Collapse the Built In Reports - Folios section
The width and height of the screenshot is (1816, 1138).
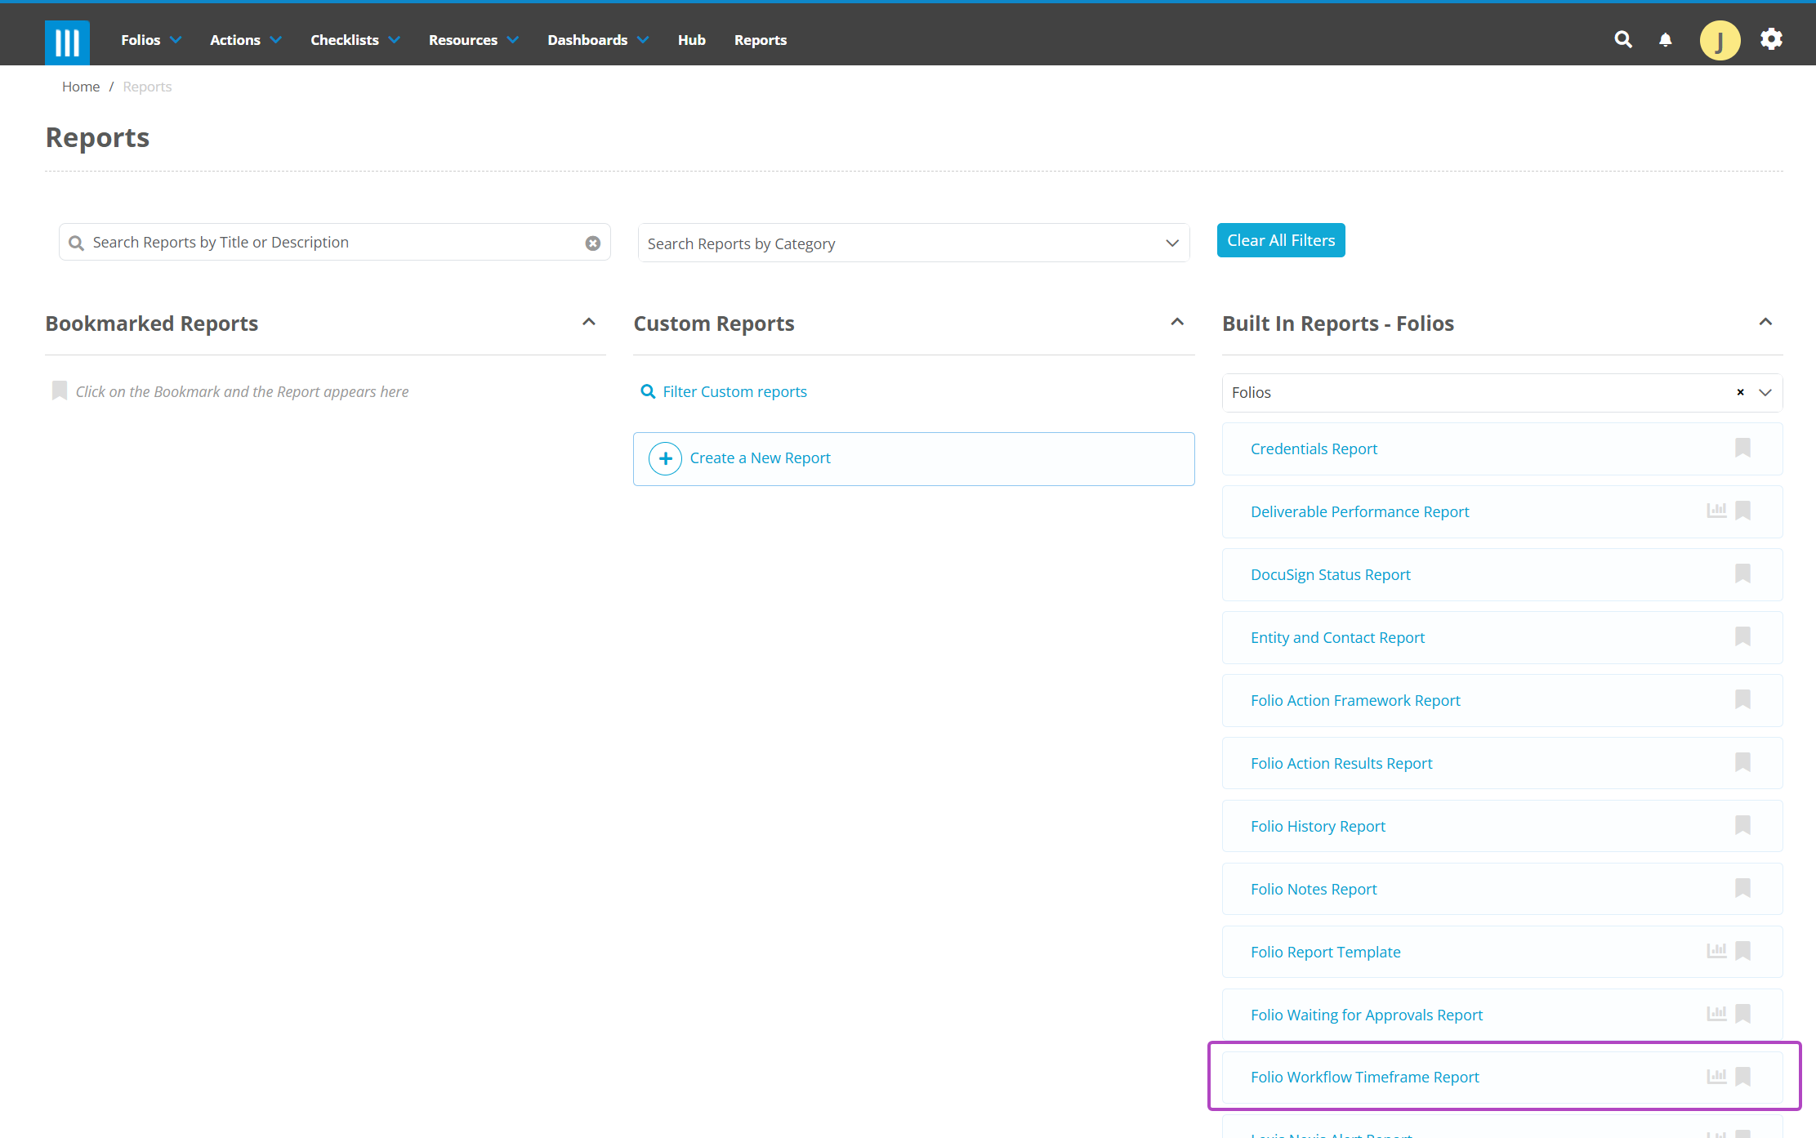1765,322
